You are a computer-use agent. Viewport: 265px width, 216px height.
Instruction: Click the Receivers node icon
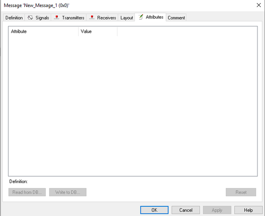click(92, 17)
